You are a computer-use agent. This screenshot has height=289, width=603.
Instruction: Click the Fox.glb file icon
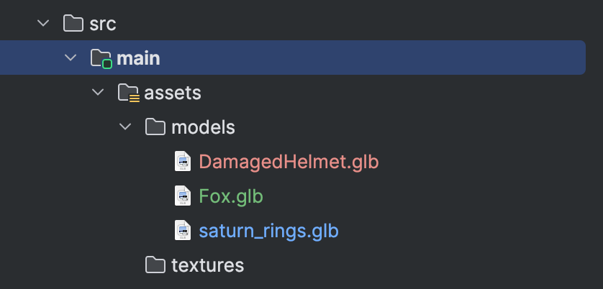[x=183, y=196]
